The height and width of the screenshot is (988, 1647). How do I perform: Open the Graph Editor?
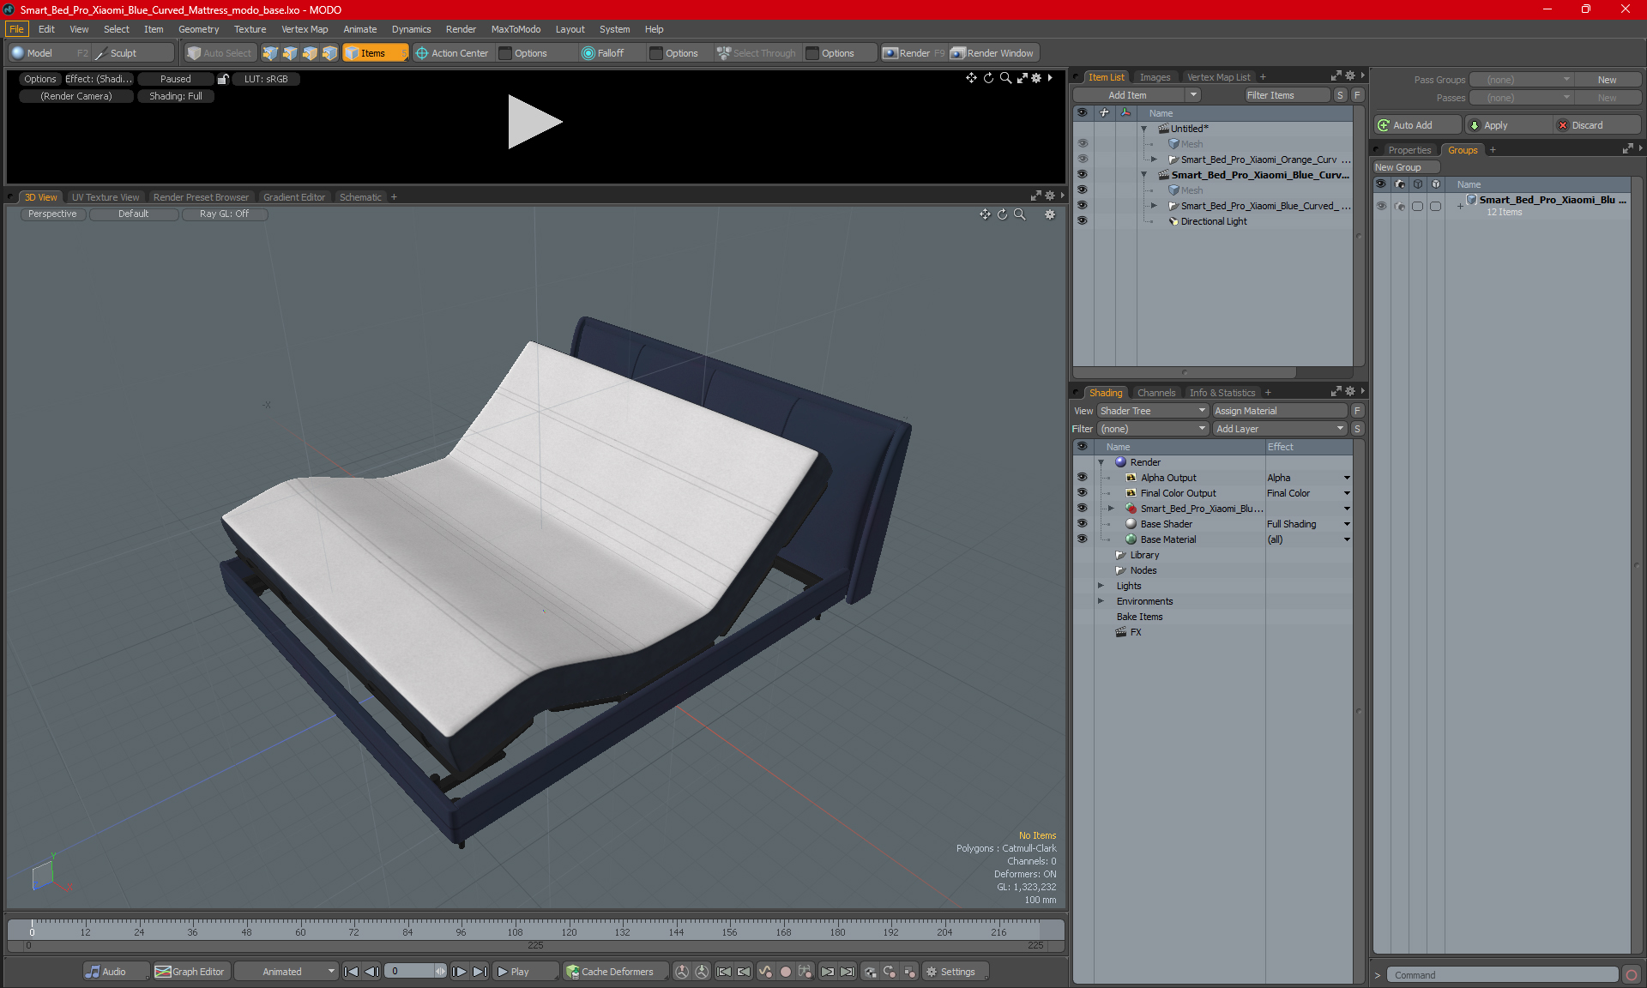click(x=190, y=972)
